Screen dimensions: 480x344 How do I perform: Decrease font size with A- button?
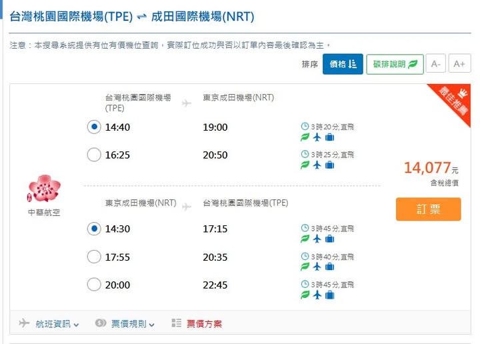436,64
